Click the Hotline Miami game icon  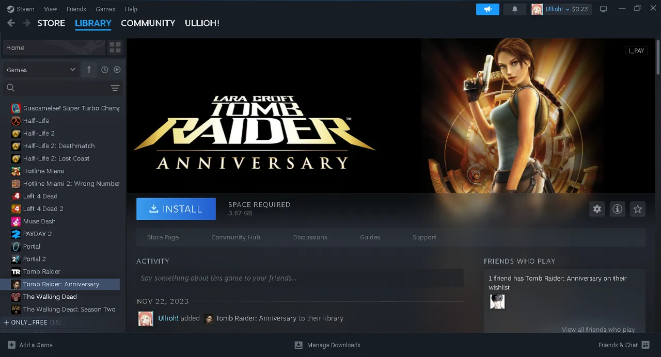16,171
